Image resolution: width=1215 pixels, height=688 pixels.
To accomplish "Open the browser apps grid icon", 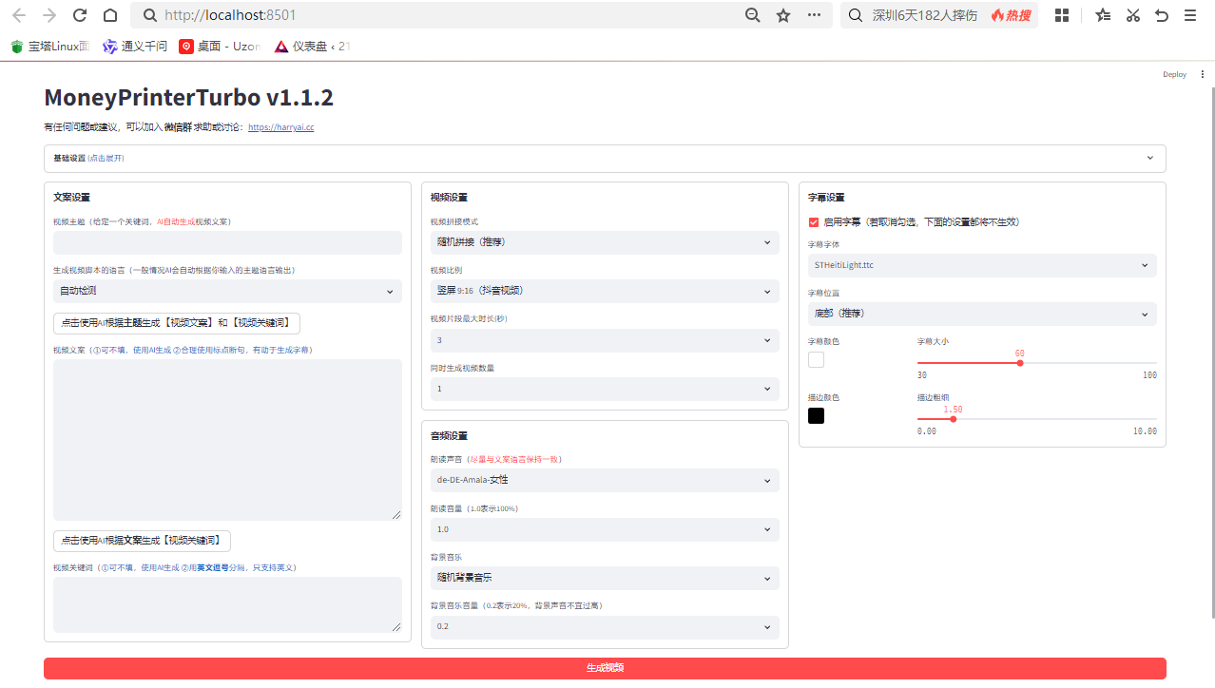I will (x=1062, y=15).
